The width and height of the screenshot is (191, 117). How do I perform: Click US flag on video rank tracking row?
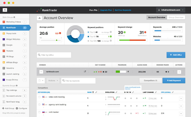[x=43, y=97]
